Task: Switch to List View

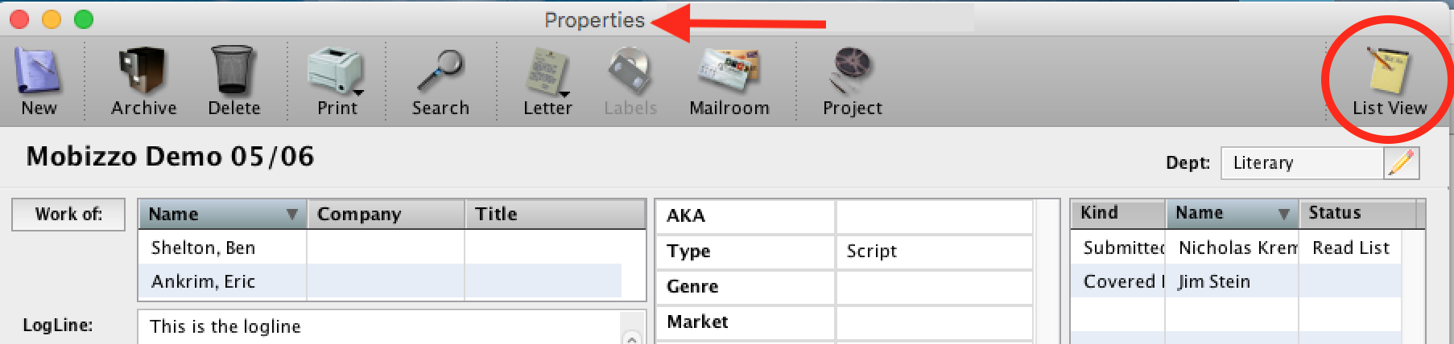Action: [1389, 71]
